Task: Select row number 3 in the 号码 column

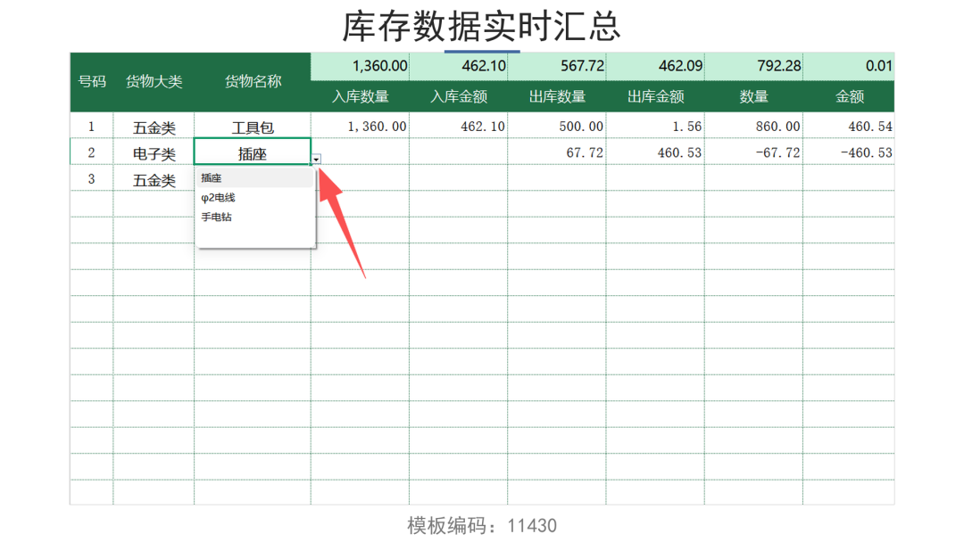Action: pyautogui.click(x=92, y=178)
